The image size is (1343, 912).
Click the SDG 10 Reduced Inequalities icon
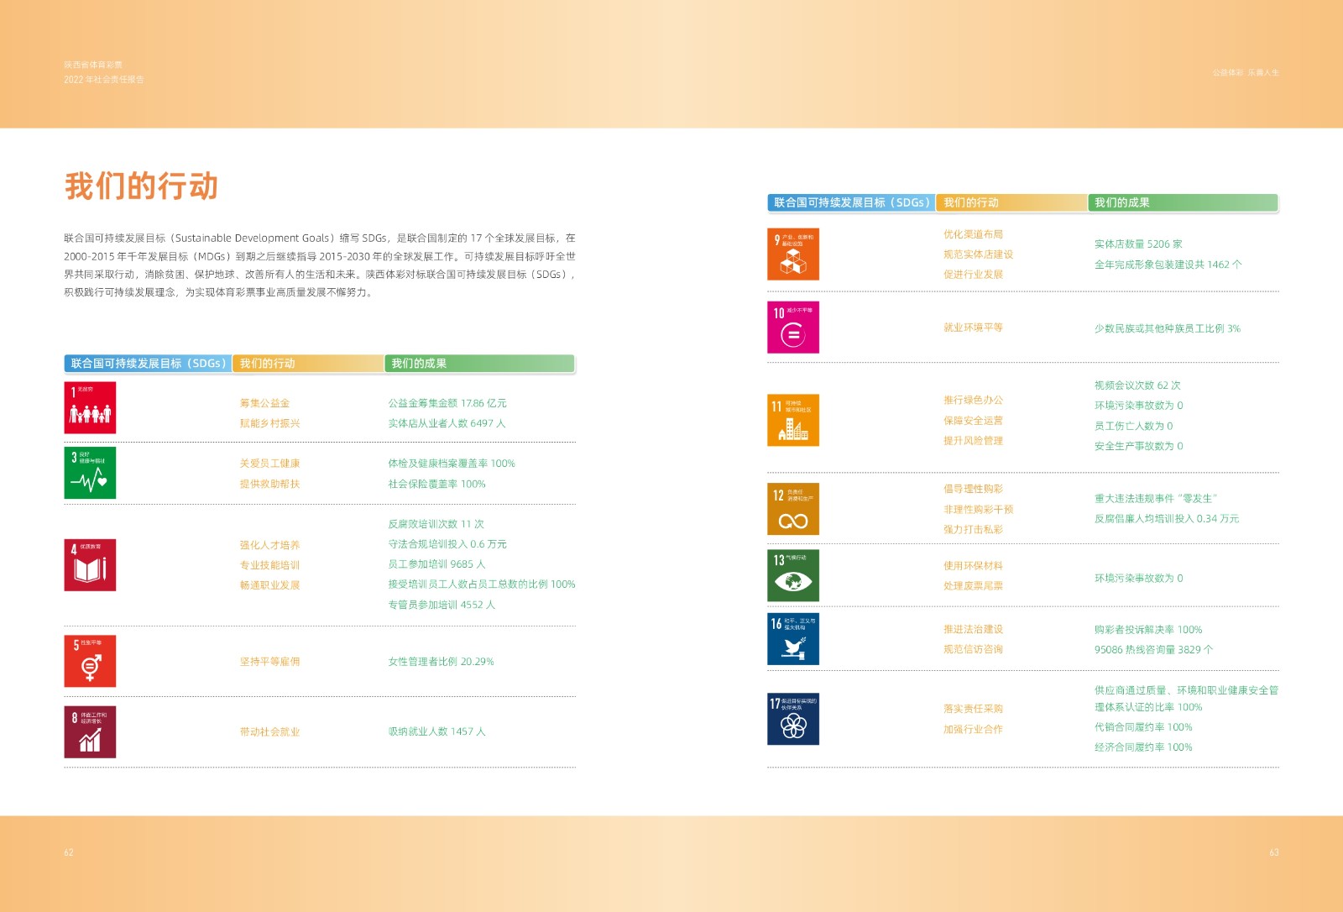point(793,327)
